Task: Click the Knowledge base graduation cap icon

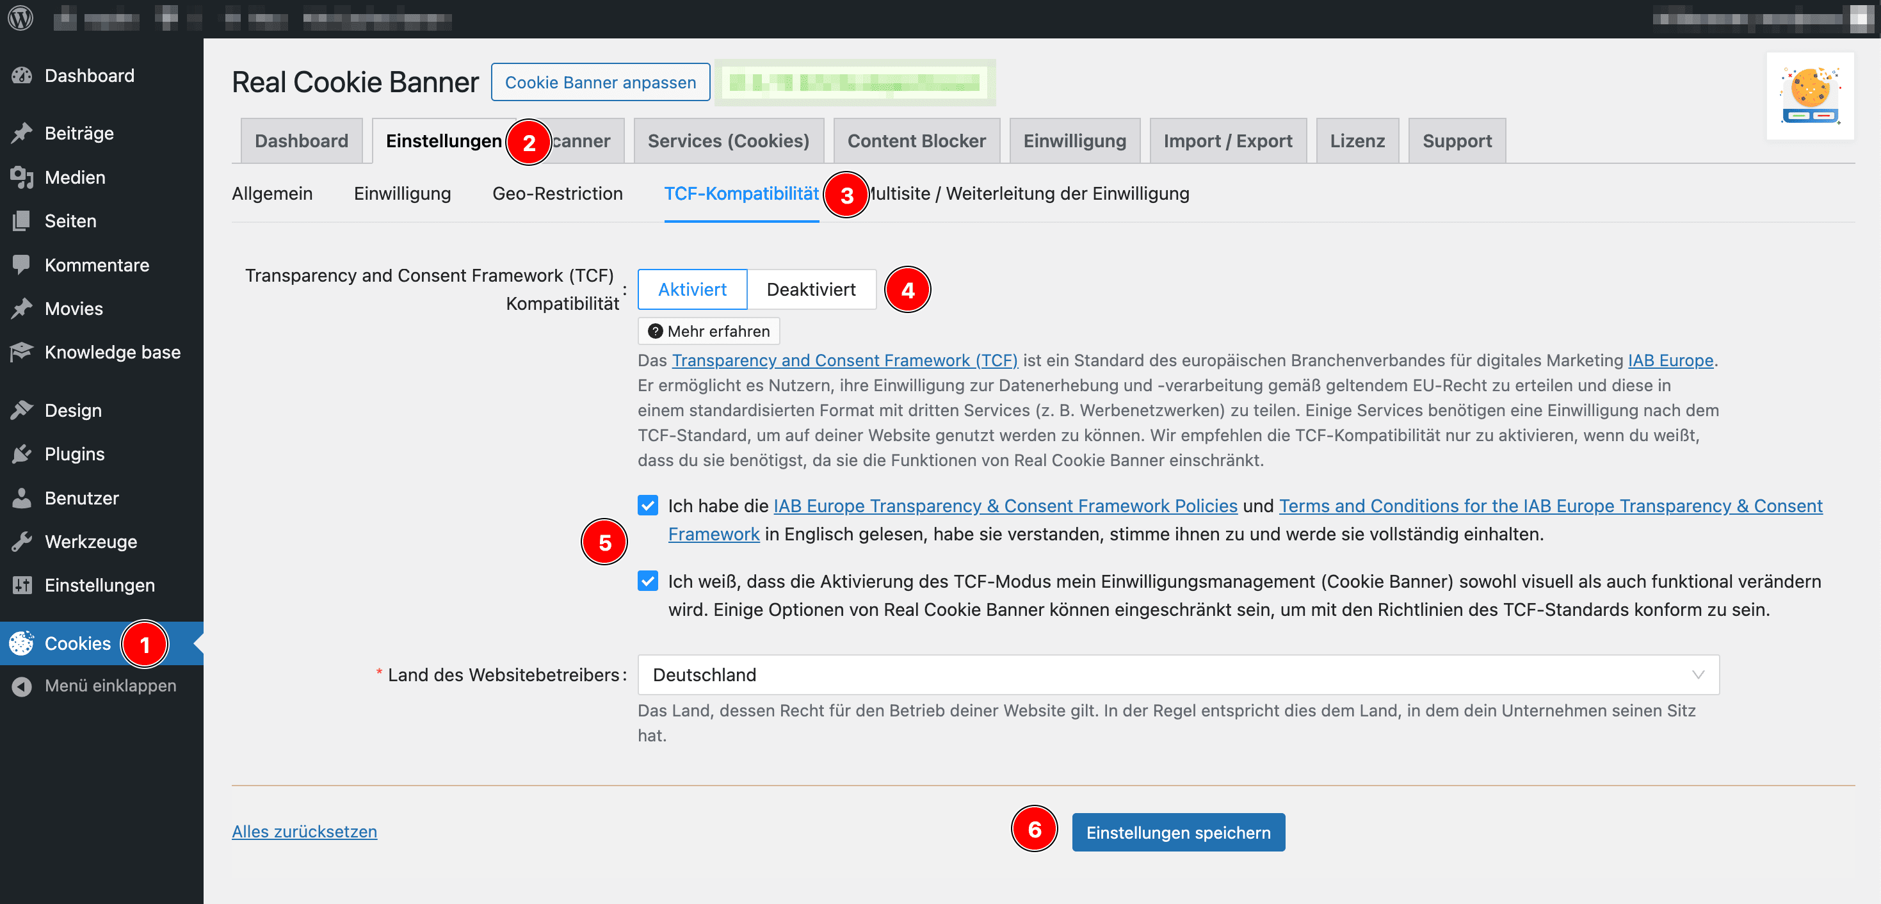Action: 22,352
